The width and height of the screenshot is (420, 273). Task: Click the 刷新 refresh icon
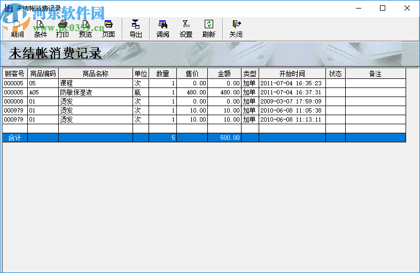coord(209,29)
